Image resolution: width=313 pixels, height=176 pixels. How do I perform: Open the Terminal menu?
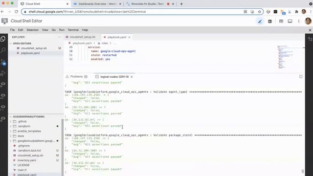click(x=73, y=30)
